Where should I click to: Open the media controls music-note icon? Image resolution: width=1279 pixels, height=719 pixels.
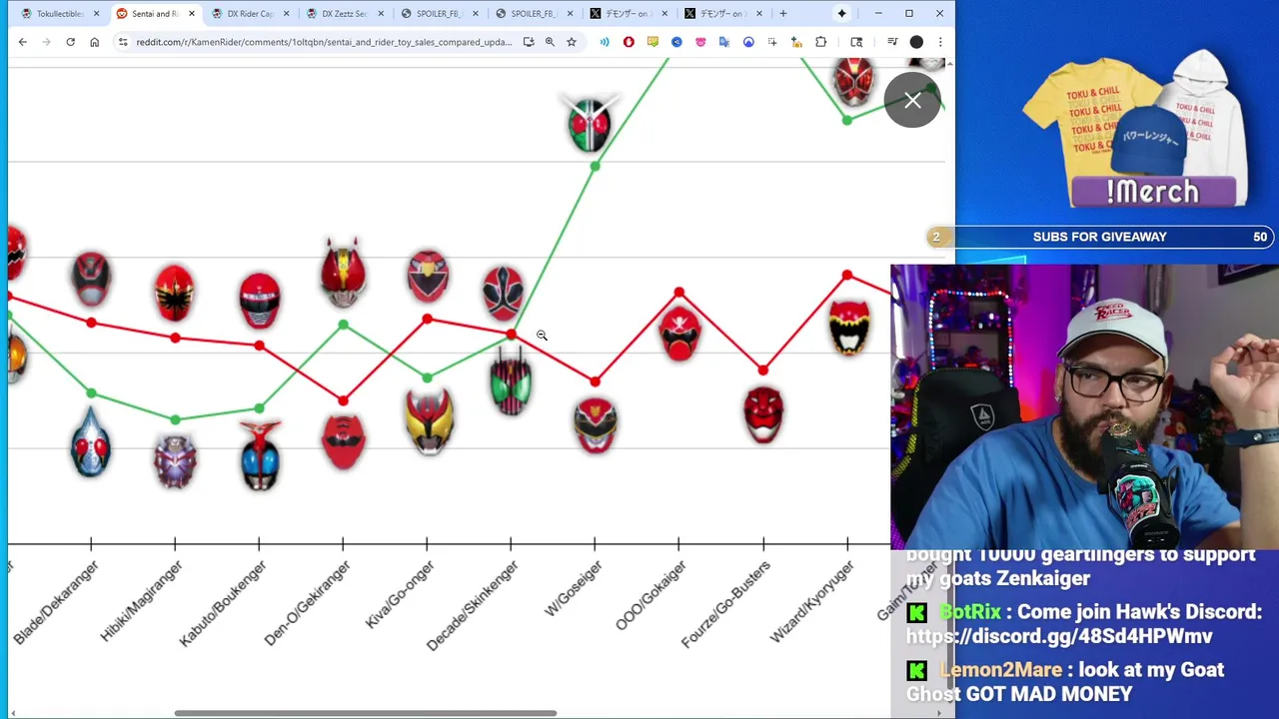tap(892, 42)
